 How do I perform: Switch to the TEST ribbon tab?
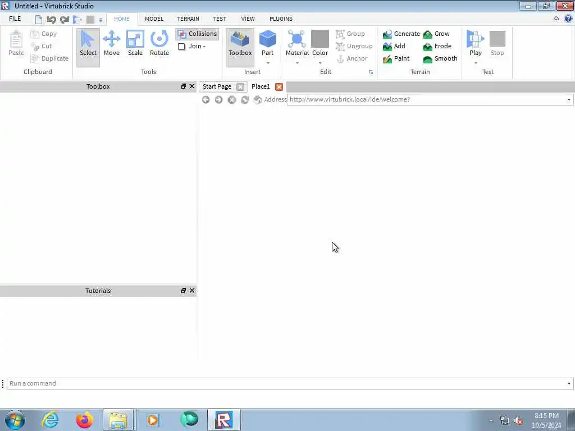220,19
